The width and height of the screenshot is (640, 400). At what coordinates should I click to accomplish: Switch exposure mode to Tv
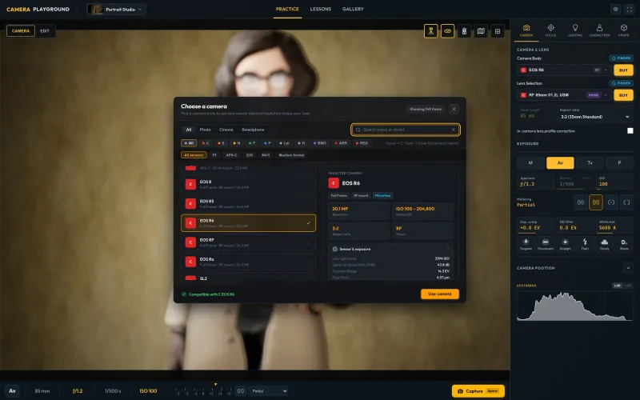(x=590, y=163)
